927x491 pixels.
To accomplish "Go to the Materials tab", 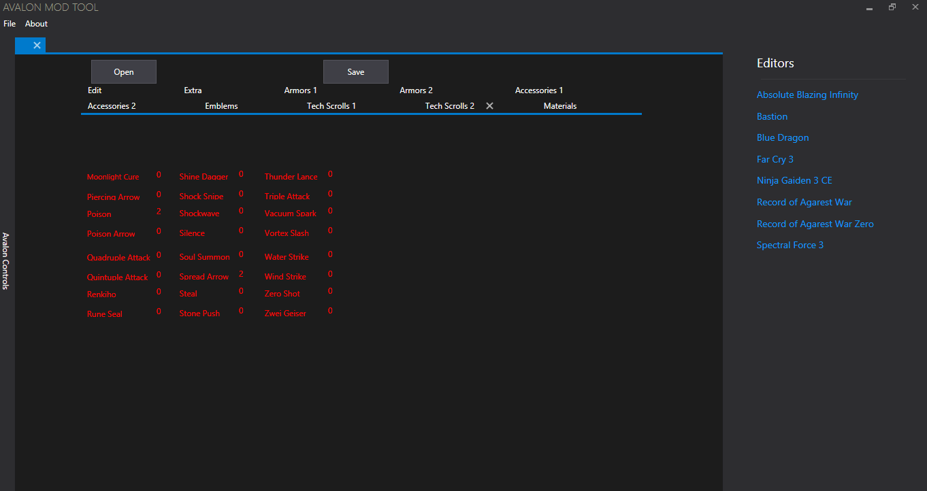I will (x=559, y=106).
